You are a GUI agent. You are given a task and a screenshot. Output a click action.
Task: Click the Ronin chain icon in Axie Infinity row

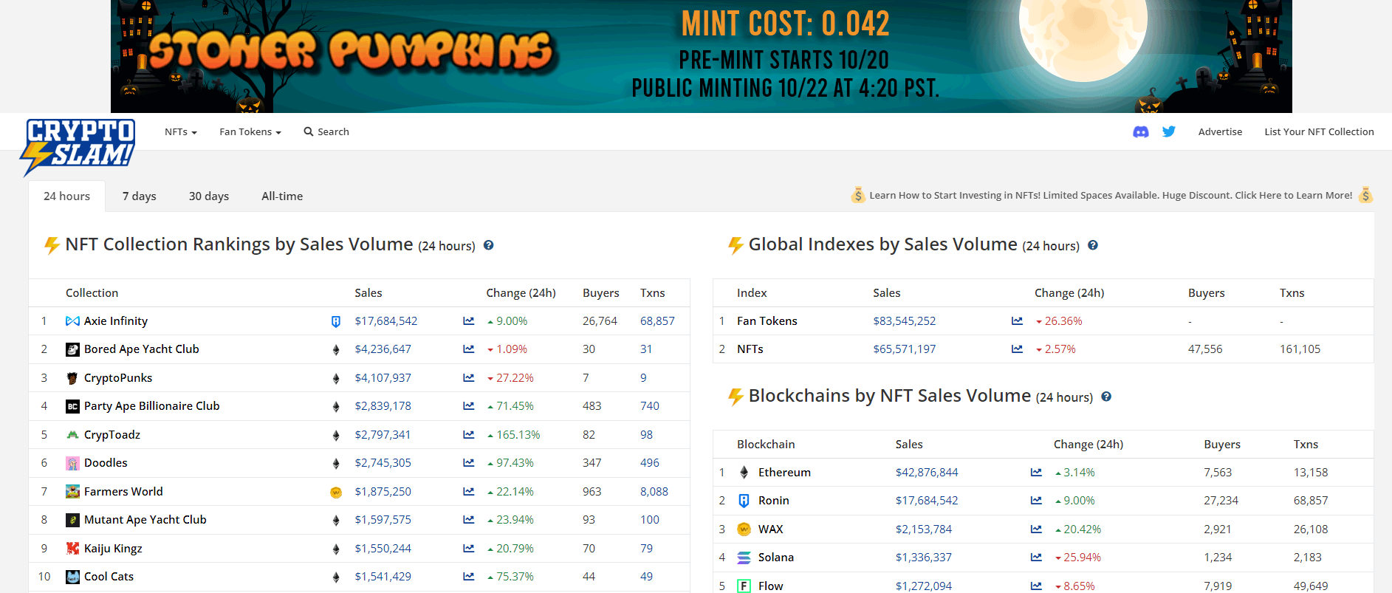336,321
